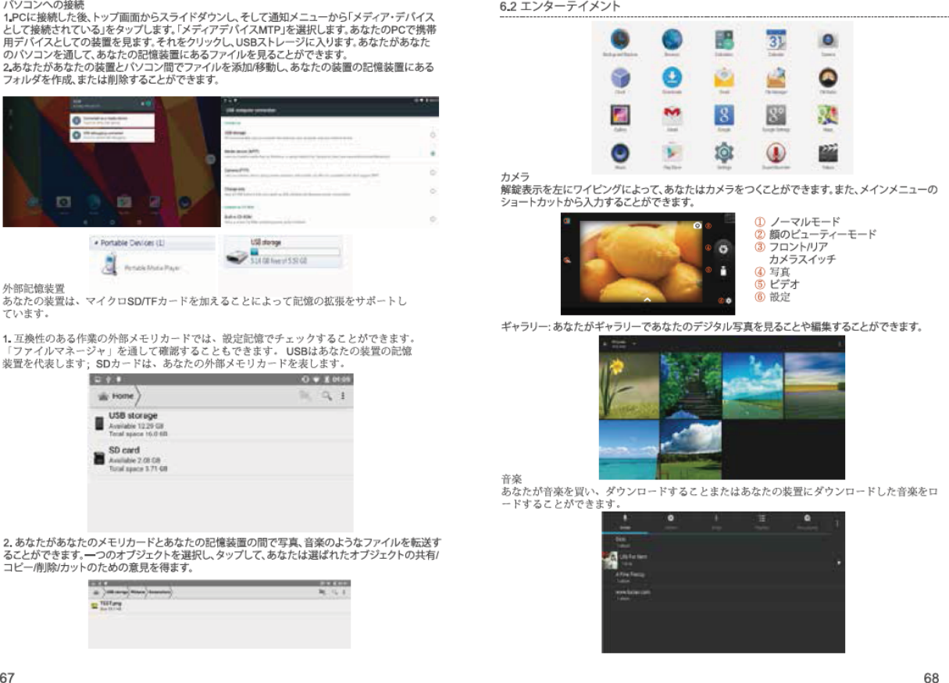Image resolution: width=949 pixels, height=683 pixels.
Task: Click the Home icon in the file manager path bar
Action: point(102,397)
